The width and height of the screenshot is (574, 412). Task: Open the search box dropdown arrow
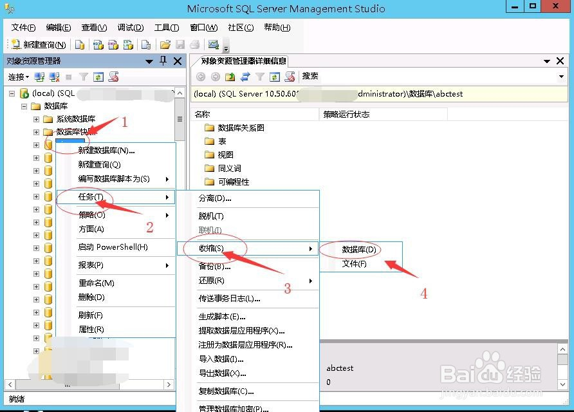point(561,77)
